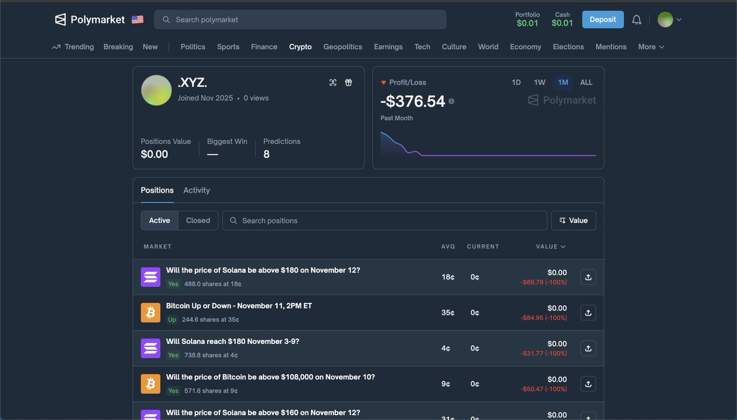Image resolution: width=737 pixels, height=420 pixels.
Task: Click the gift icon in profile card
Action: click(348, 82)
